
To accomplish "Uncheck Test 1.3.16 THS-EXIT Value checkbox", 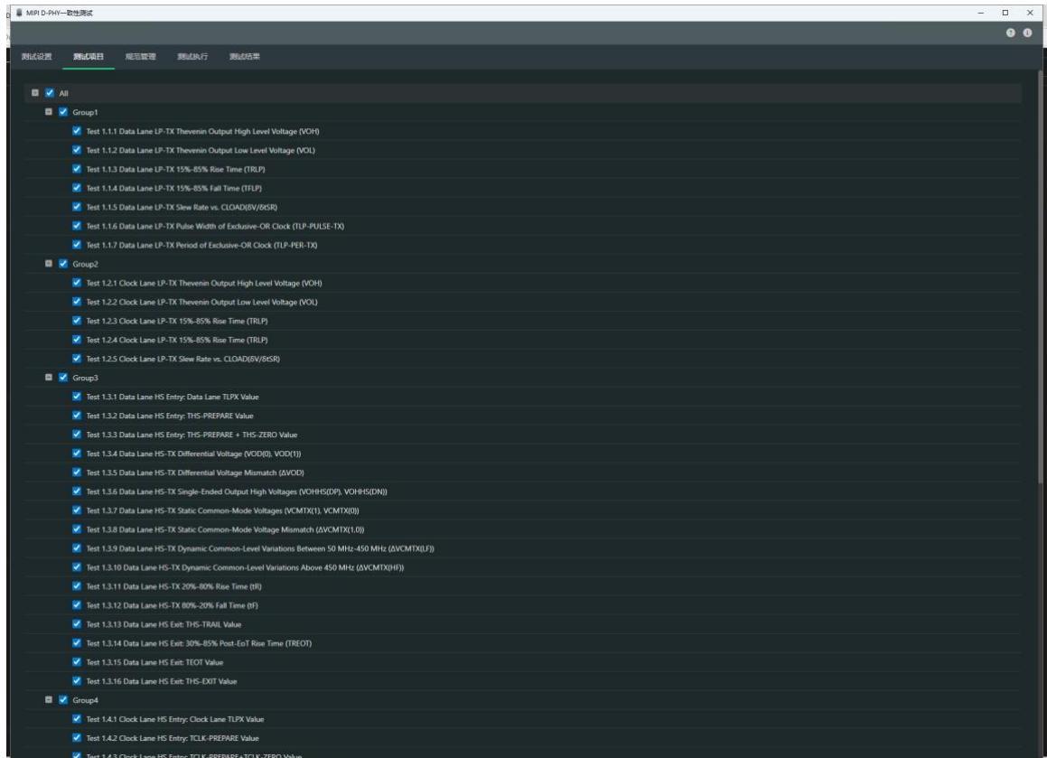I will [x=77, y=681].
